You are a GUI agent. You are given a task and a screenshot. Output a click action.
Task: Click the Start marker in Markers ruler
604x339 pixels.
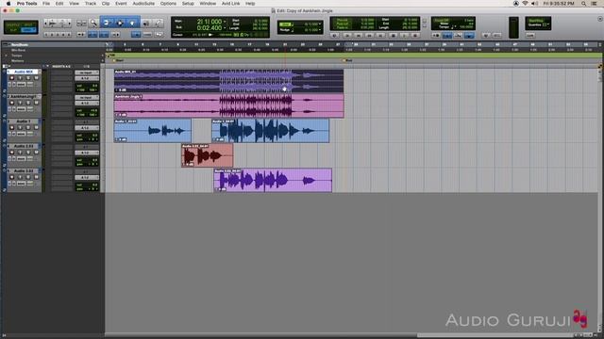(118, 60)
